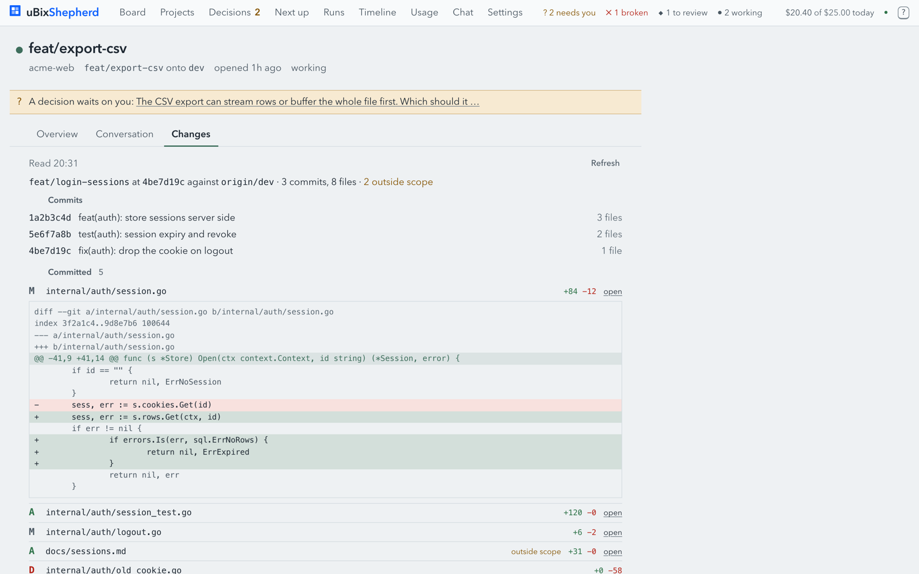Go to the Usage page
This screenshot has width=919, height=574.
pyautogui.click(x=424, y=12)
